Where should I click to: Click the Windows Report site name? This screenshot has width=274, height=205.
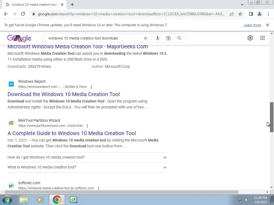32,81
